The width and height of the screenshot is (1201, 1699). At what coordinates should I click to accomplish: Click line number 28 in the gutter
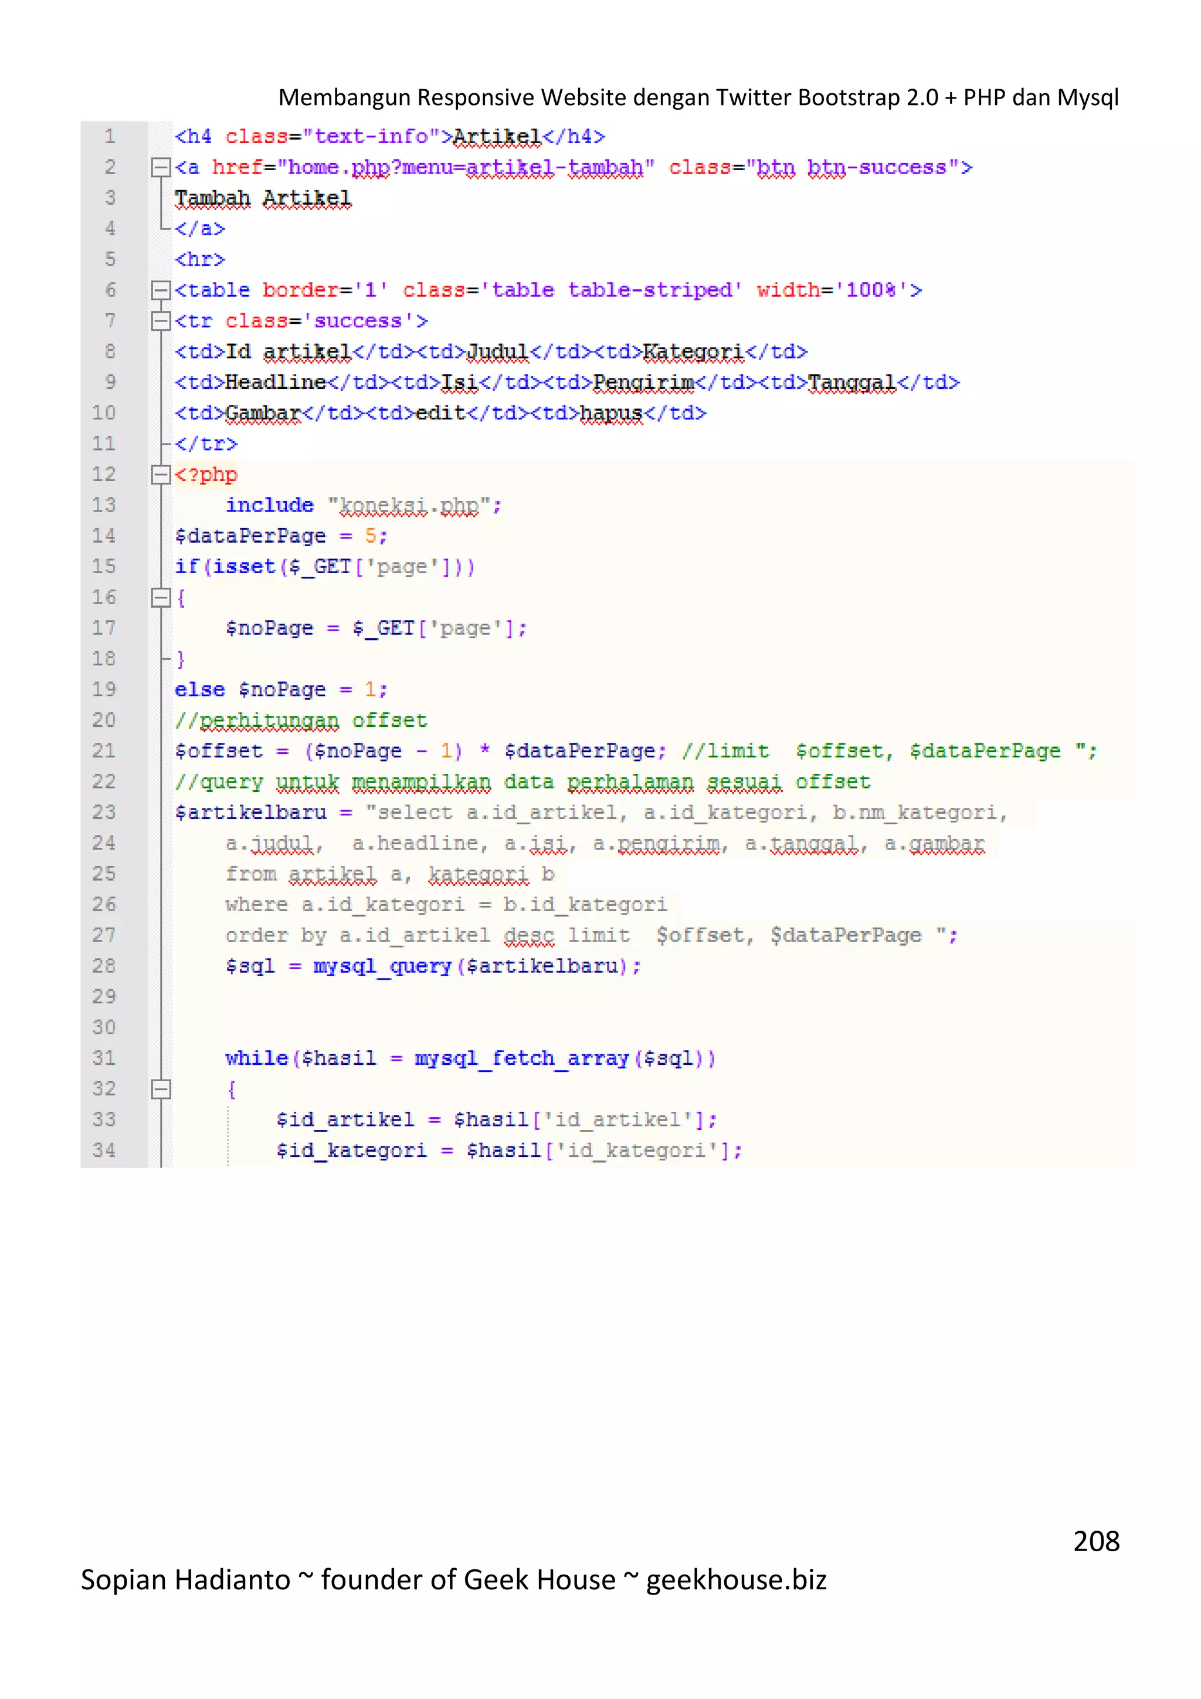(x=104, y=966)
